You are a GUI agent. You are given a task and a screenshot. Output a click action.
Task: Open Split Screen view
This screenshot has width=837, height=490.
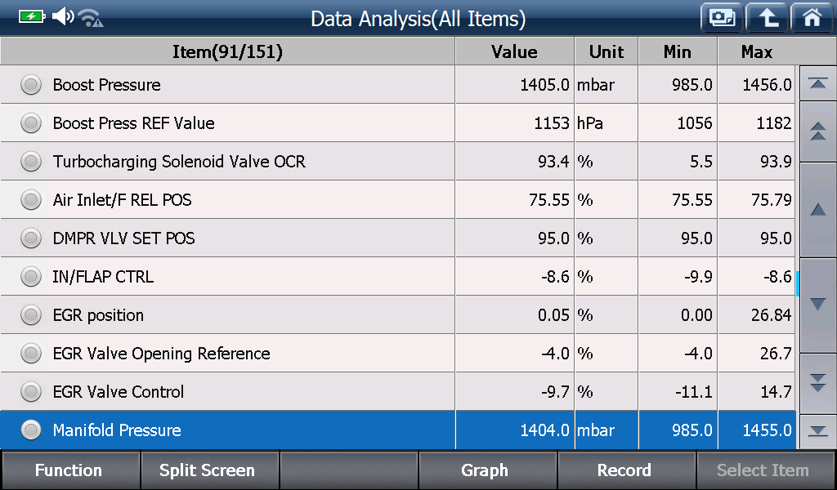208,470
